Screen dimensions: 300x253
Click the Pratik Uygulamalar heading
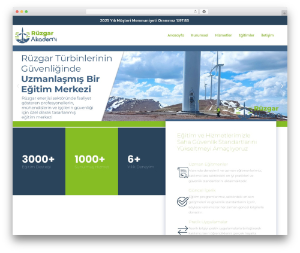pos(208,222)
